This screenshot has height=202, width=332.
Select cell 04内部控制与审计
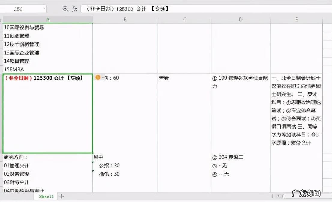48,190
